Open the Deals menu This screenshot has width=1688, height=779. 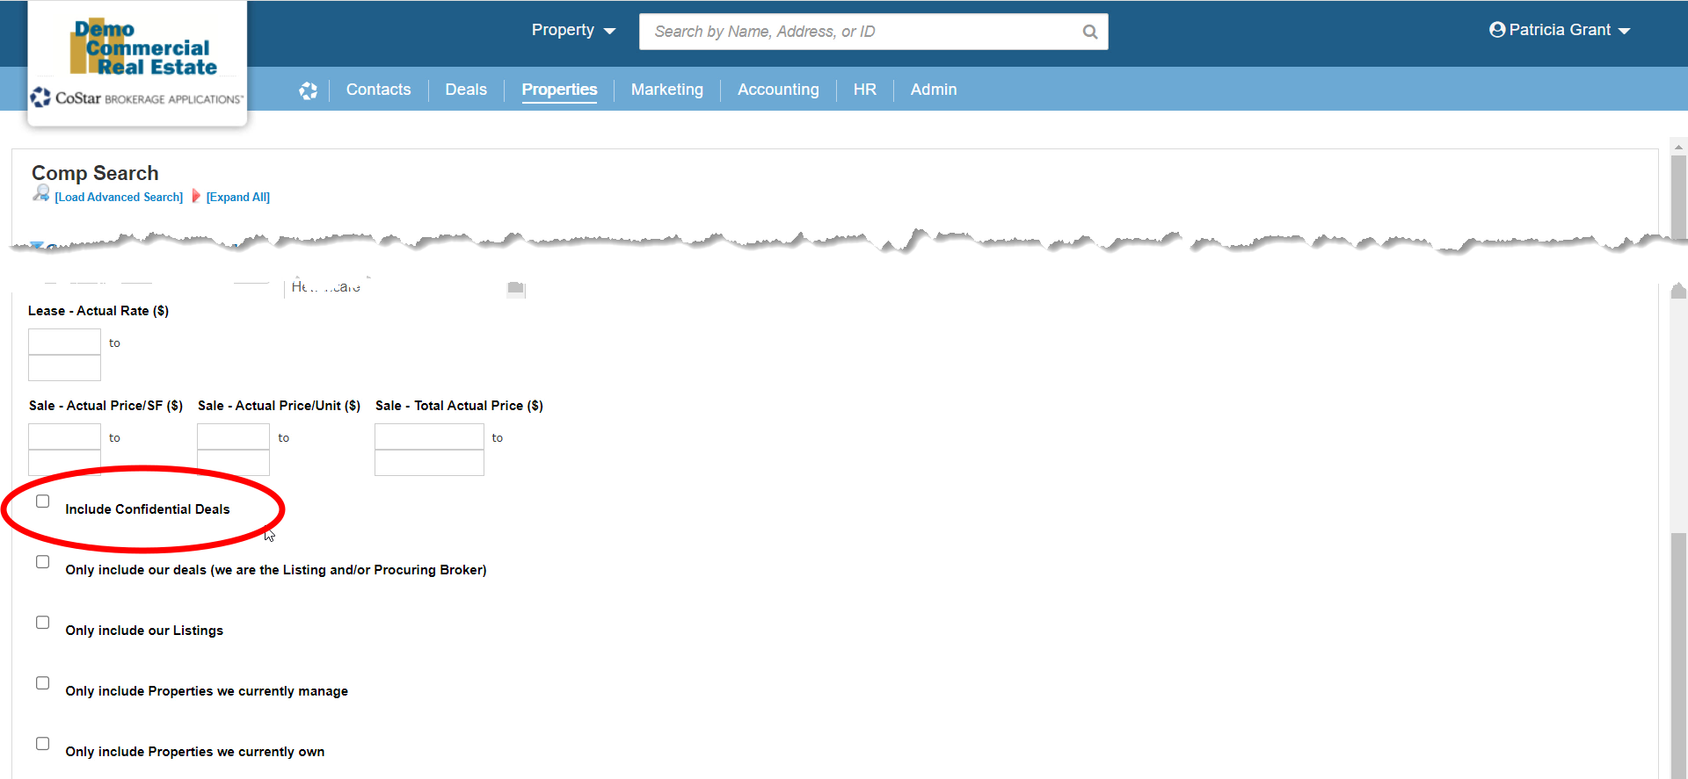pyautogui.click(x=465, y=90)
